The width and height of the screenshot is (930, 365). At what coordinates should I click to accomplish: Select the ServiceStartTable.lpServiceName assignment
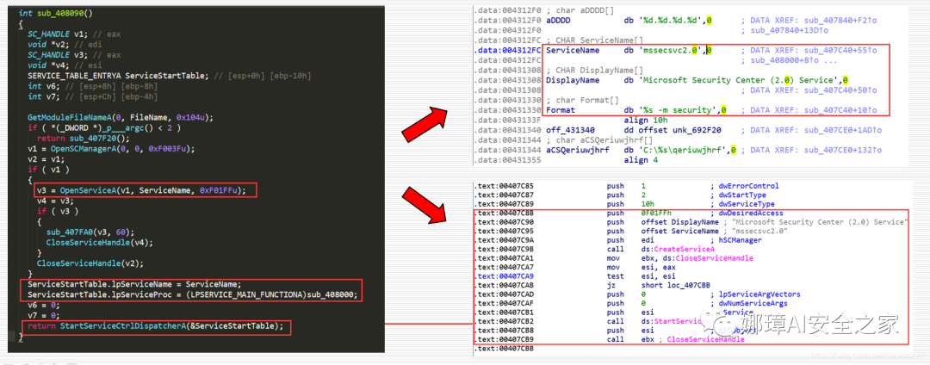[x=134, y=283]
